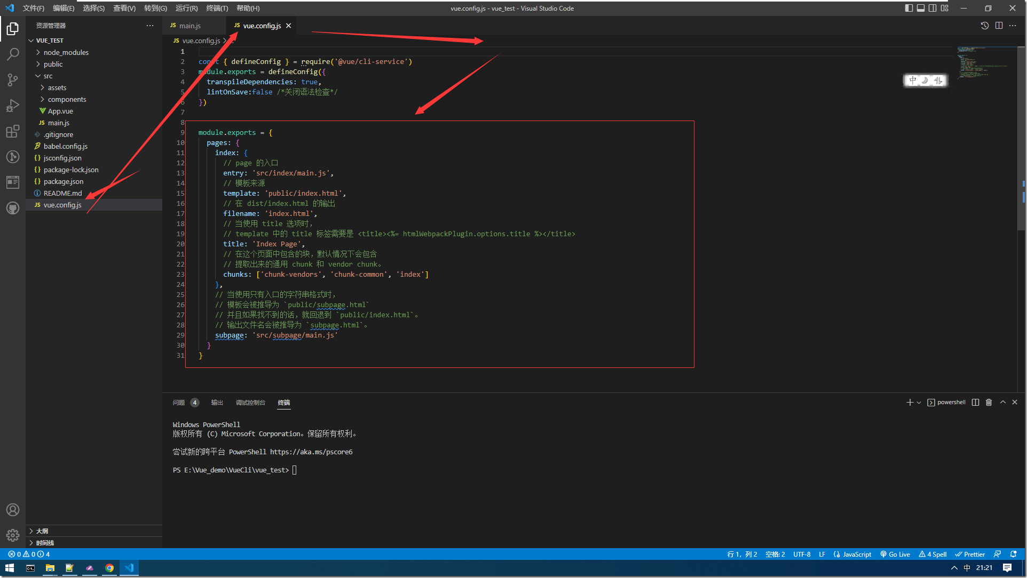This screenshot has height=578, width=1027.
Task: Maximize the panel with up chevron
Action: coord(1003,403)
